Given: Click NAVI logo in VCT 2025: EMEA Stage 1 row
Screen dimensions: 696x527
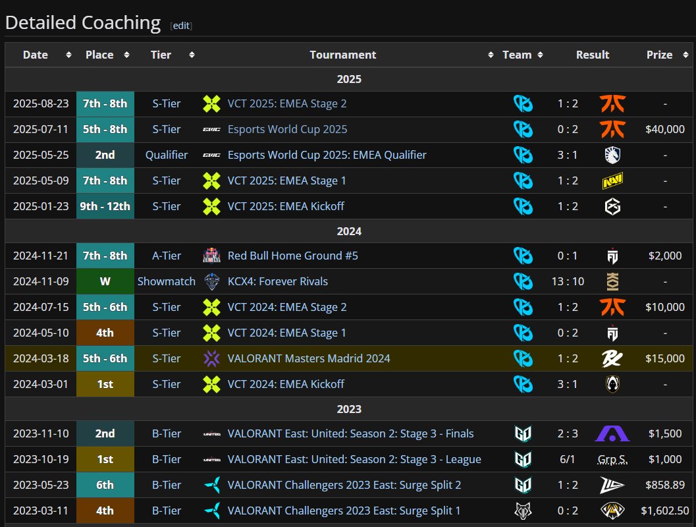Looking at the screenshot, I should click(x=612, y=180).
